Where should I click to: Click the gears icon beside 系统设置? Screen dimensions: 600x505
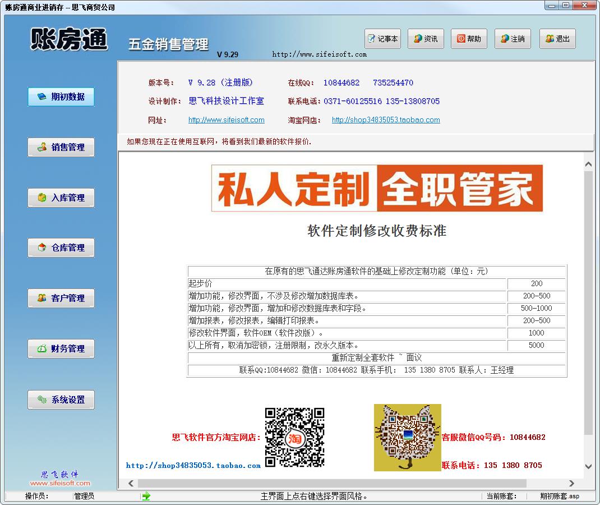tap(41, 400)
